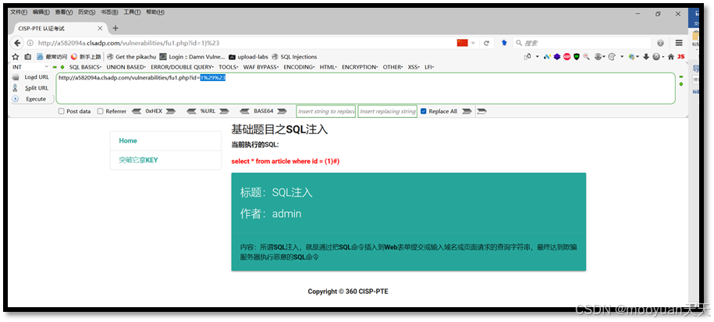
Task: Enable the Referrer checkbox
Action: point(100,111)
